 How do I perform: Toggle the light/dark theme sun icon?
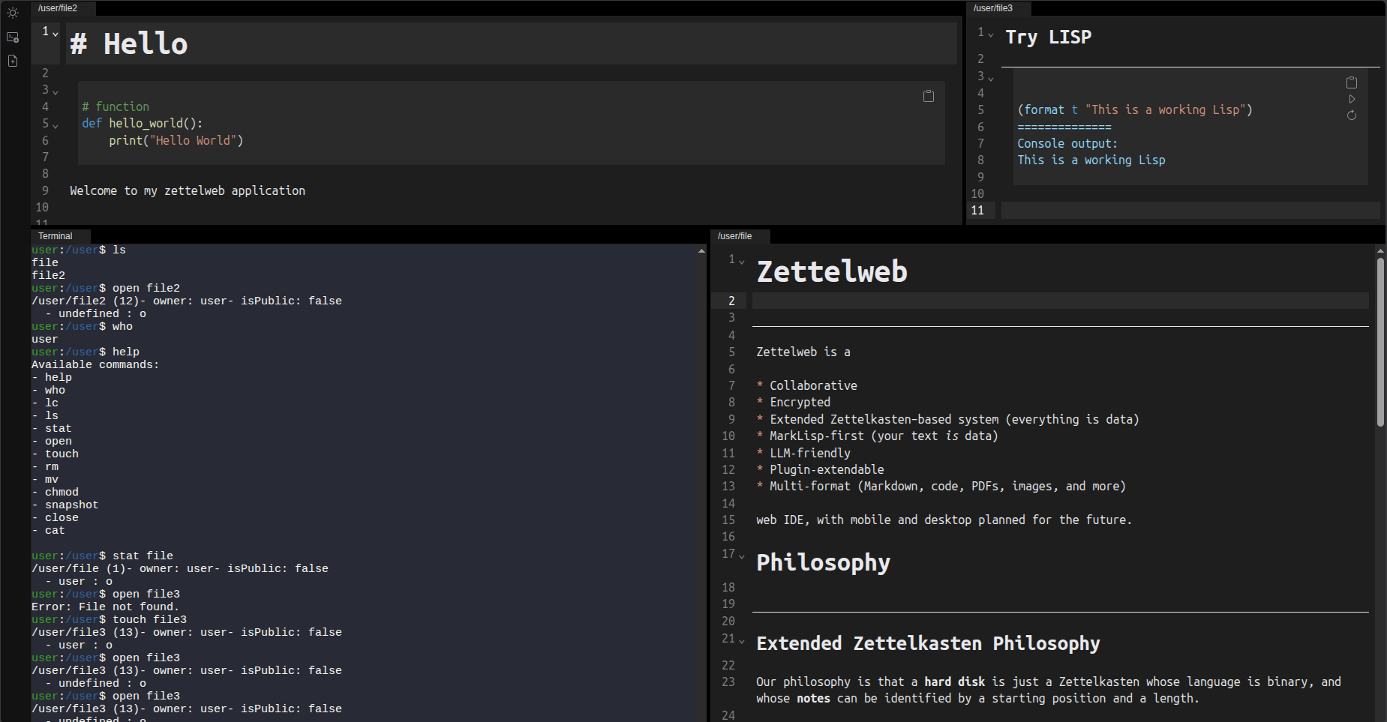(x=13, y=13)
